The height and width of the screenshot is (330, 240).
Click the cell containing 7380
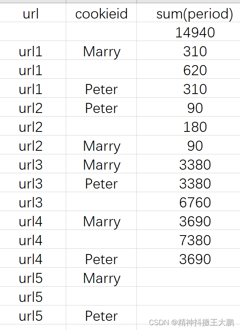tap(188, 239)
